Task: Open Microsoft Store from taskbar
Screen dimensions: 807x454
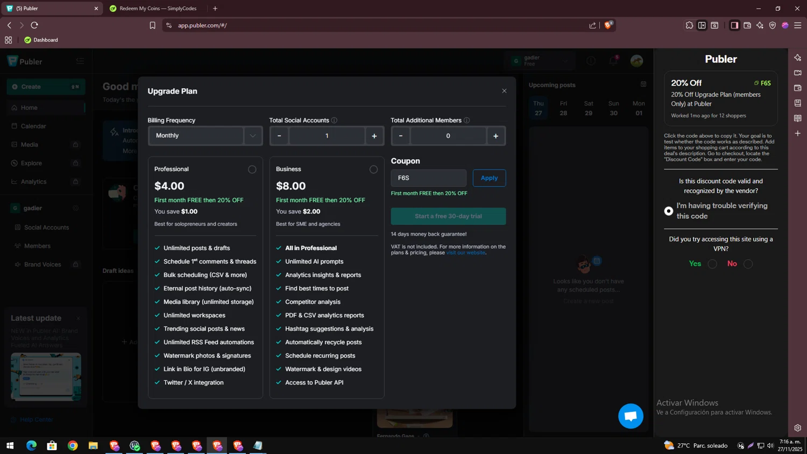Action: click(x=52, y=445)
